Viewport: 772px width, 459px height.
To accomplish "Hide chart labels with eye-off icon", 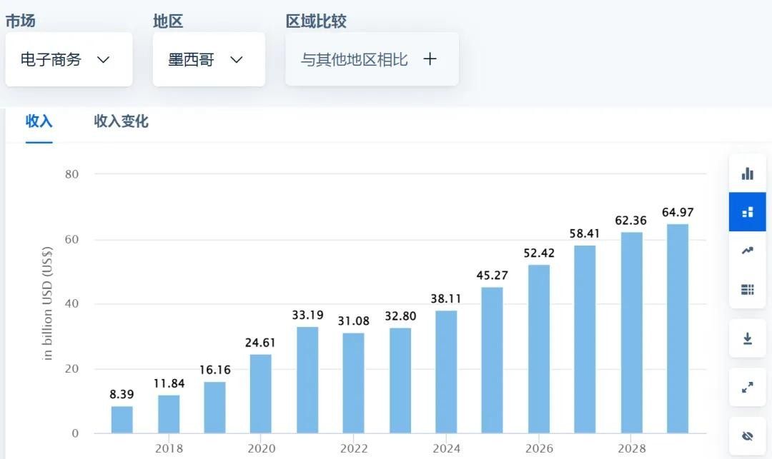I will tap(747, 435).
